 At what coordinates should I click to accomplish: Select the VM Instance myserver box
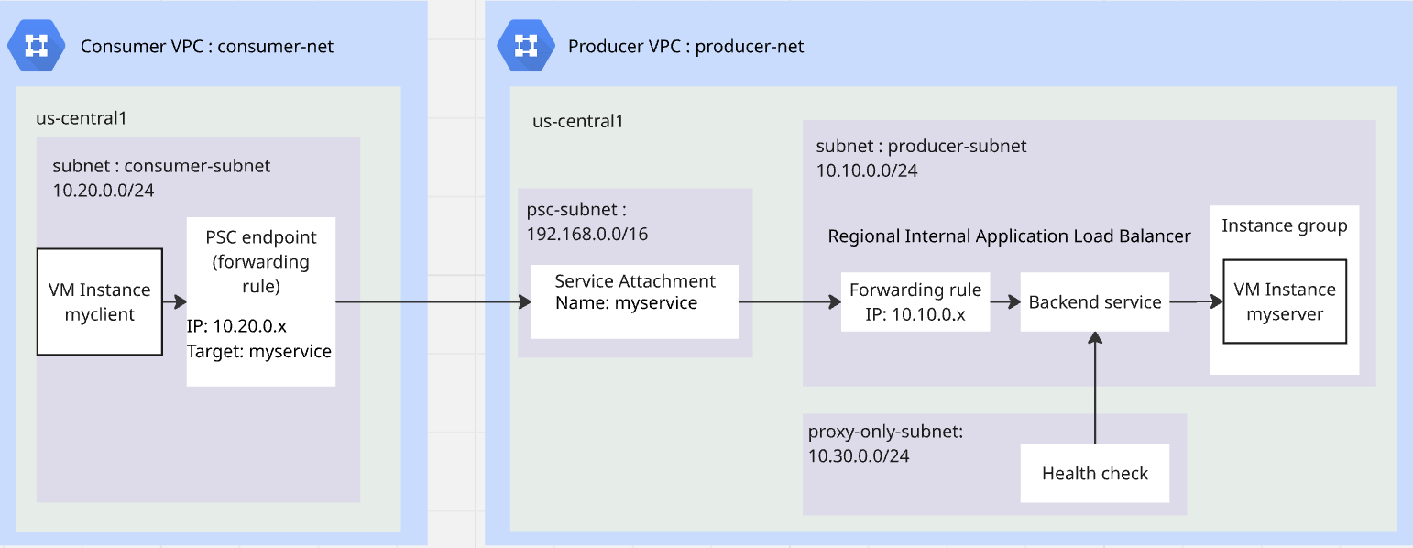coord(1285,301)
